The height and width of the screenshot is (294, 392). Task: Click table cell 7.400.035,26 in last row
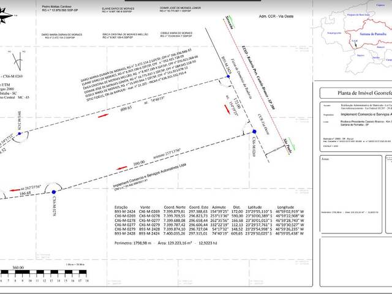point(174,233)
